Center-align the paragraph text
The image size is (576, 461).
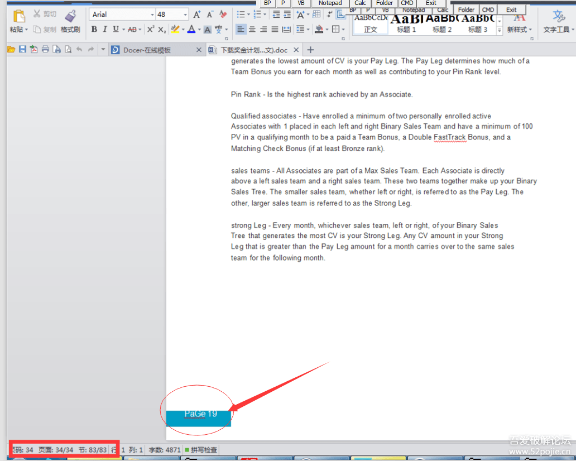point(252,29)
